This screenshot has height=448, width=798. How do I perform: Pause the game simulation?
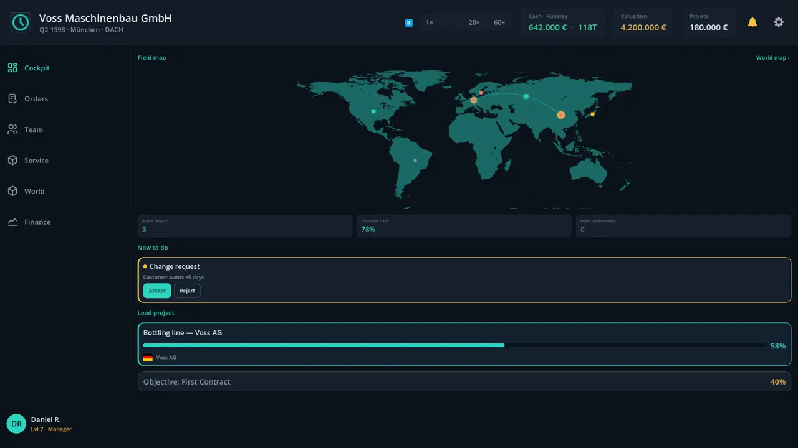(409, 22)
